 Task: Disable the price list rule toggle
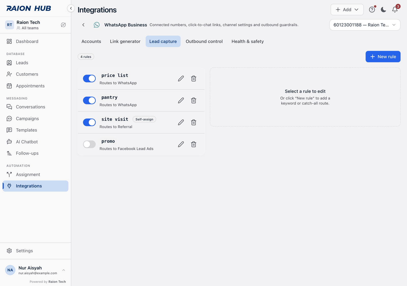click(89, 79)
